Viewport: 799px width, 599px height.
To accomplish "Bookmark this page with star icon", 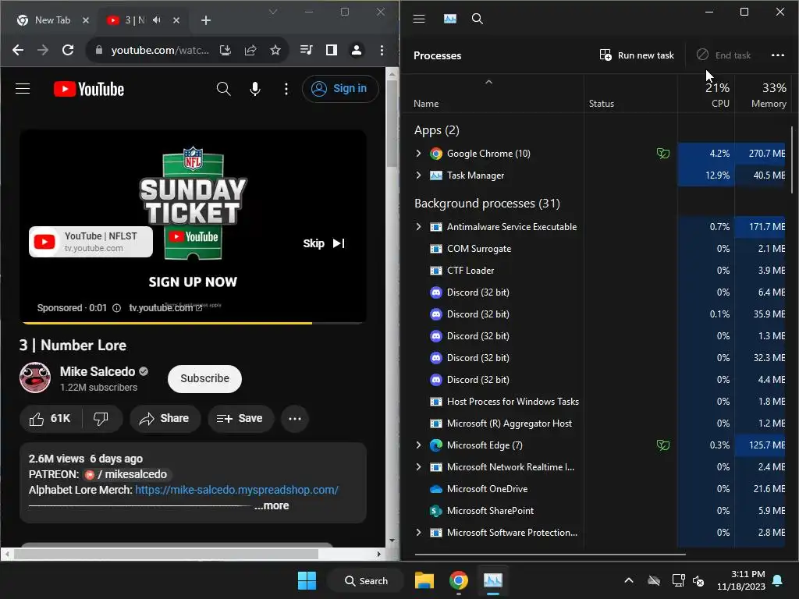I will 275,50.
